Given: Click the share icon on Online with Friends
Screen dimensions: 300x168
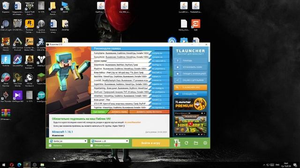Looking at the screenshot, I should tap(177, 80).
